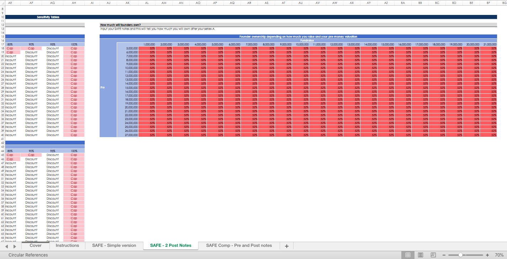Open the Instructions sheet tab
The width and height of the screenshot is (507, 259).
pos(67,245)
